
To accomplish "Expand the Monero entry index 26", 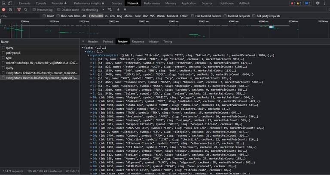I will coord(91,159).
